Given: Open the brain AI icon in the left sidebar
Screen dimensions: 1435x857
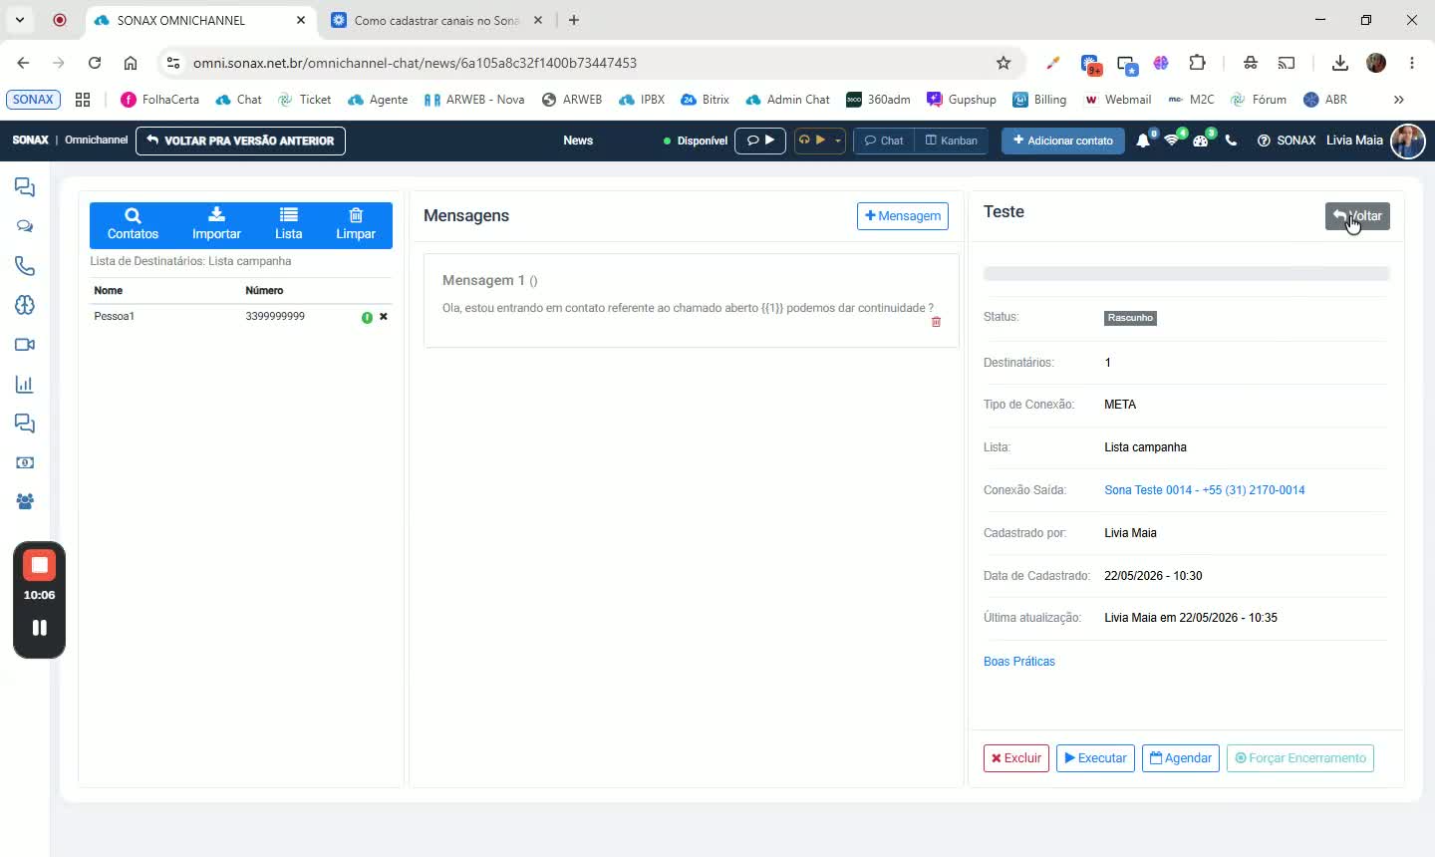Looking at the screenshot, I should (25, 305).
